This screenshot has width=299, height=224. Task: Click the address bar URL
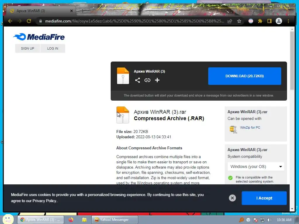coord(134,21)
